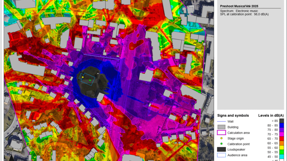The image size is (287, 161).
Task: Click the yellow stage origin marker on the map
Action: coord(83,78)
